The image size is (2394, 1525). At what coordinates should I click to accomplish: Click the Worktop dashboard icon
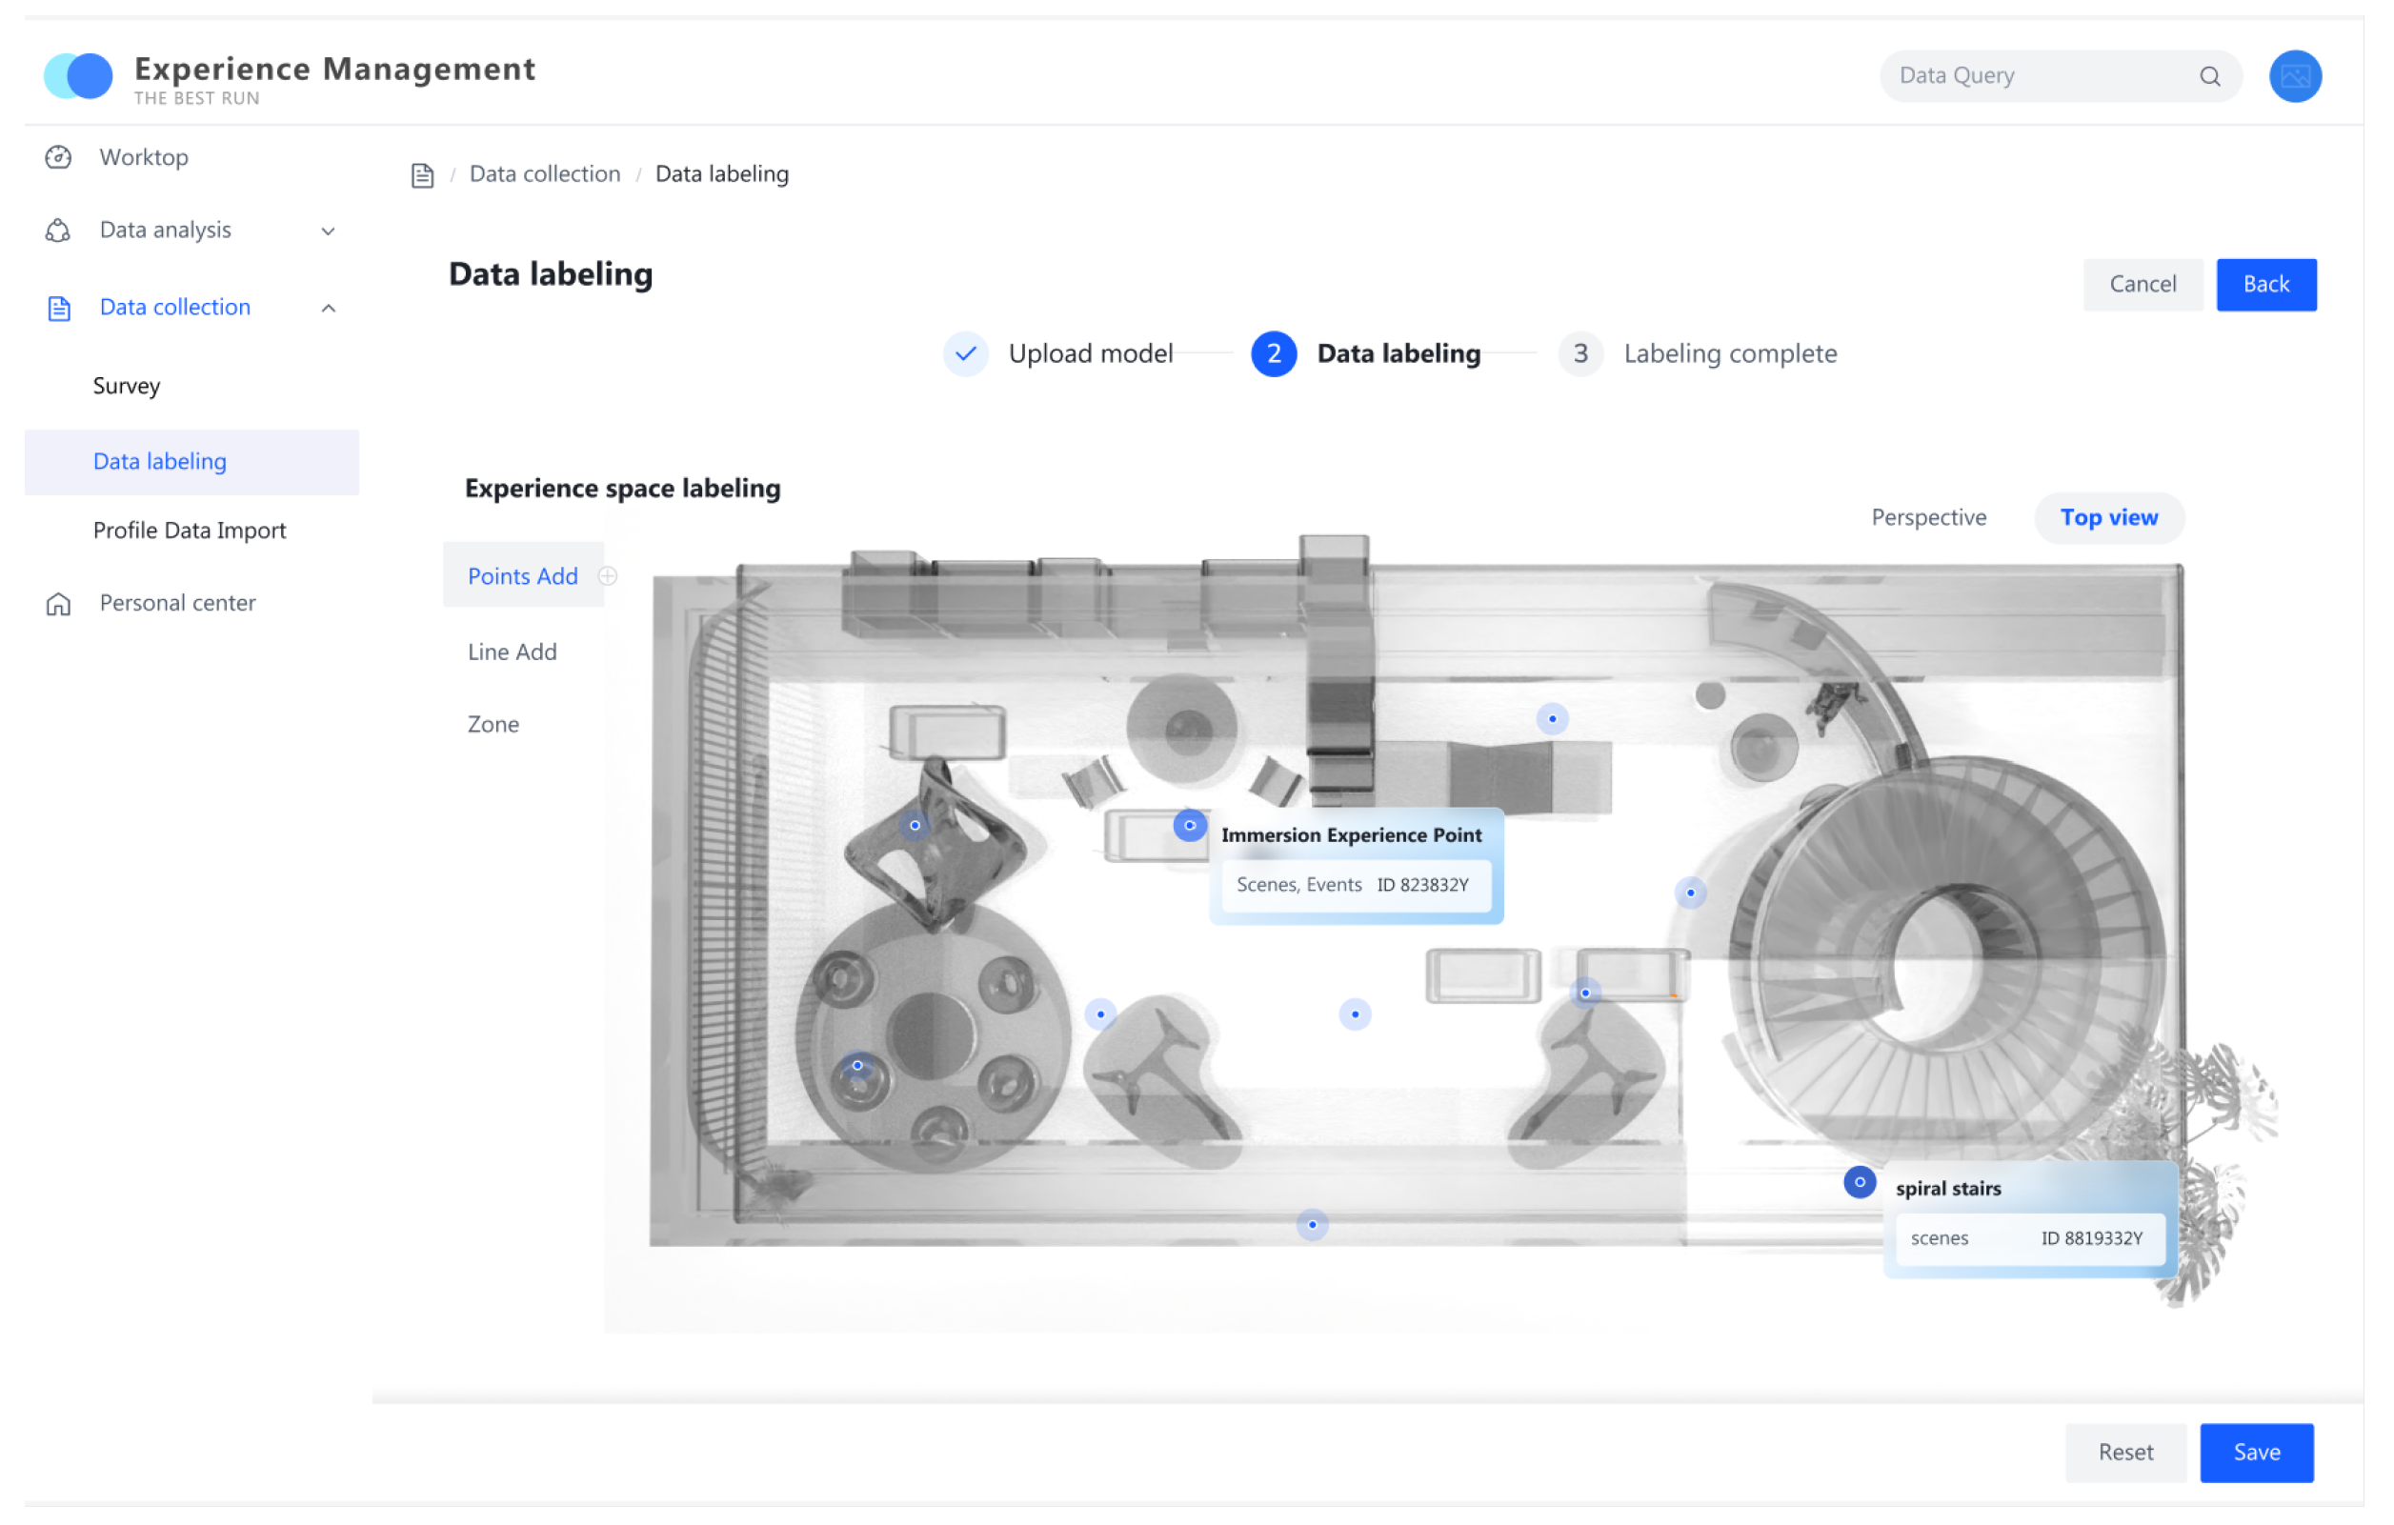[x=59, y=157]
